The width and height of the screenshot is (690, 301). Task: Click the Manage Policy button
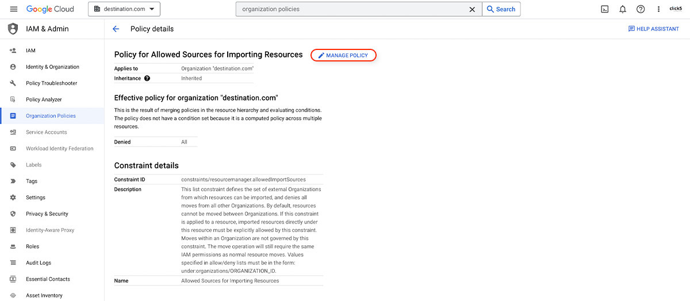pos(343,55)
